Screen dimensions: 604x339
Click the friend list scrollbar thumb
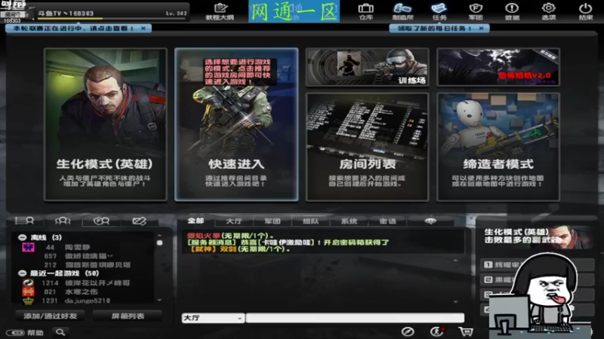pos(159,243)
